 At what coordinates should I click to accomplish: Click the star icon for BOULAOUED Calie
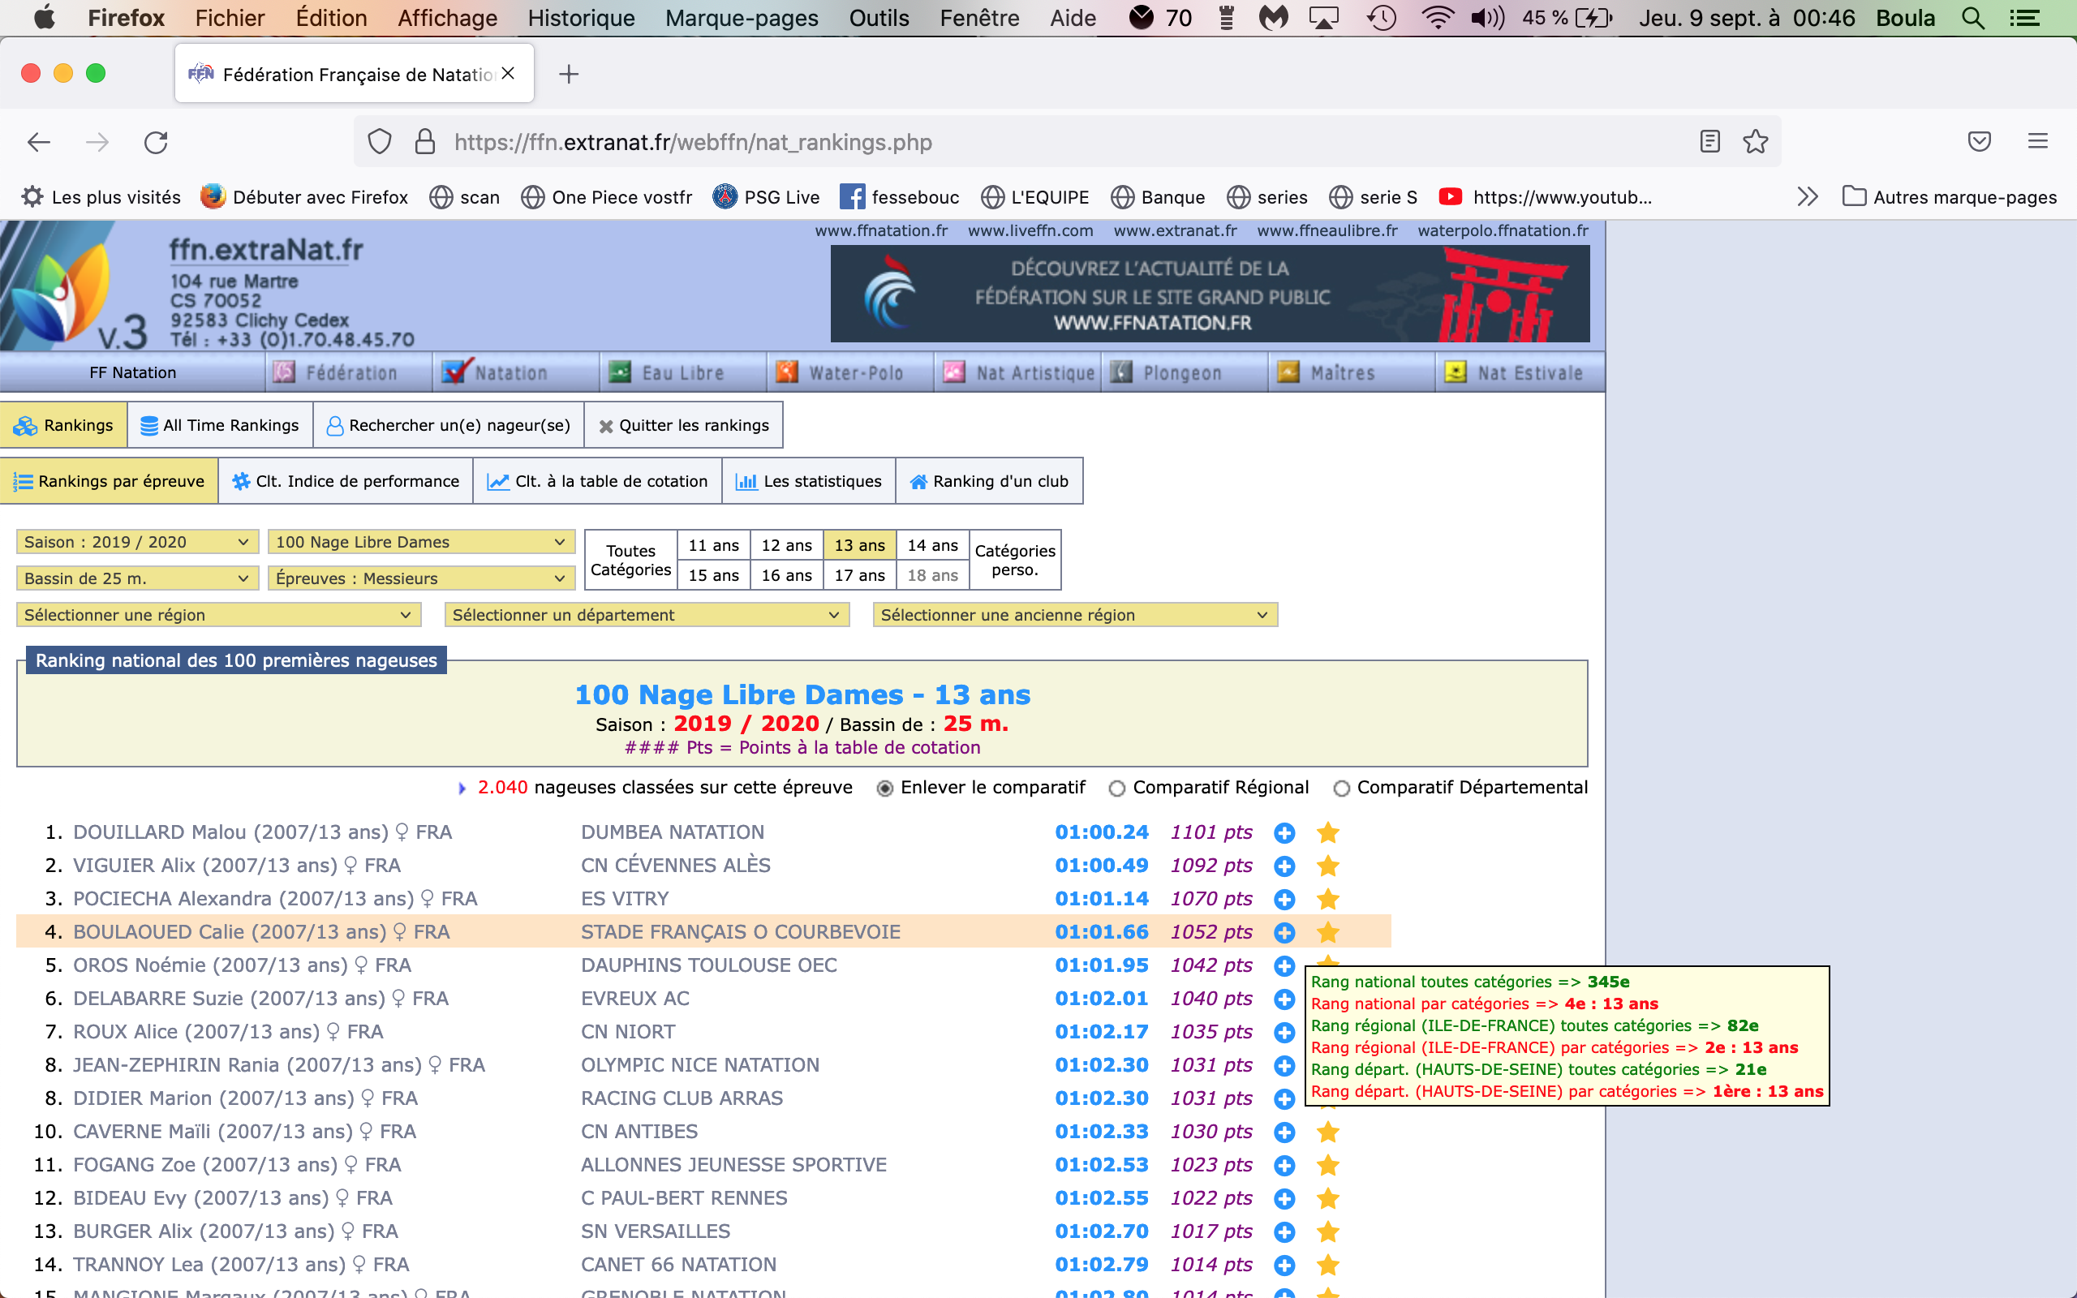coord(1327,932)
